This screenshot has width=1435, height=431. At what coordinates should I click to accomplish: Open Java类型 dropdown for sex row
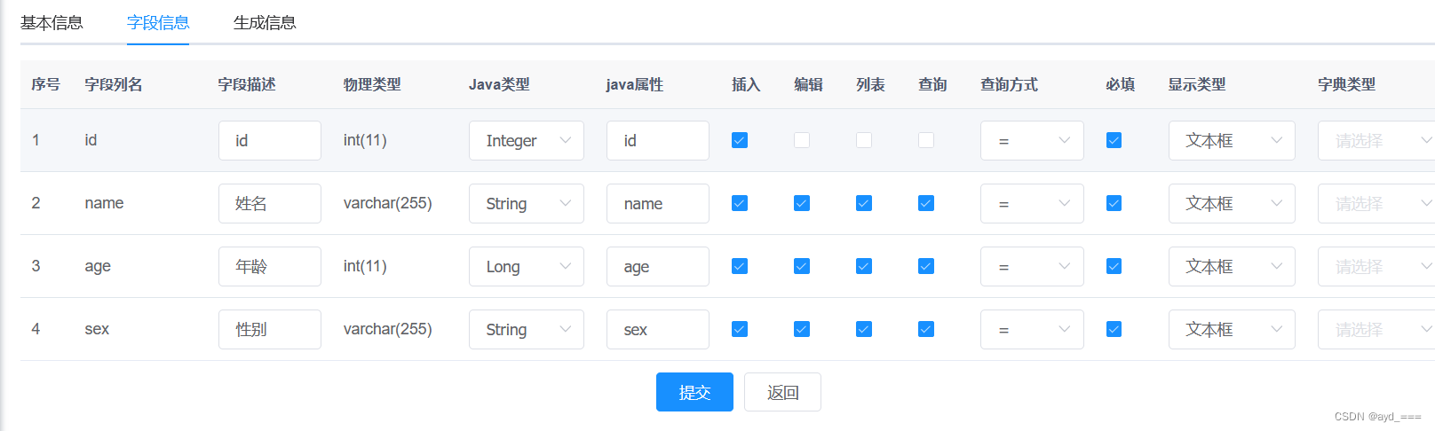click(527, 329)
